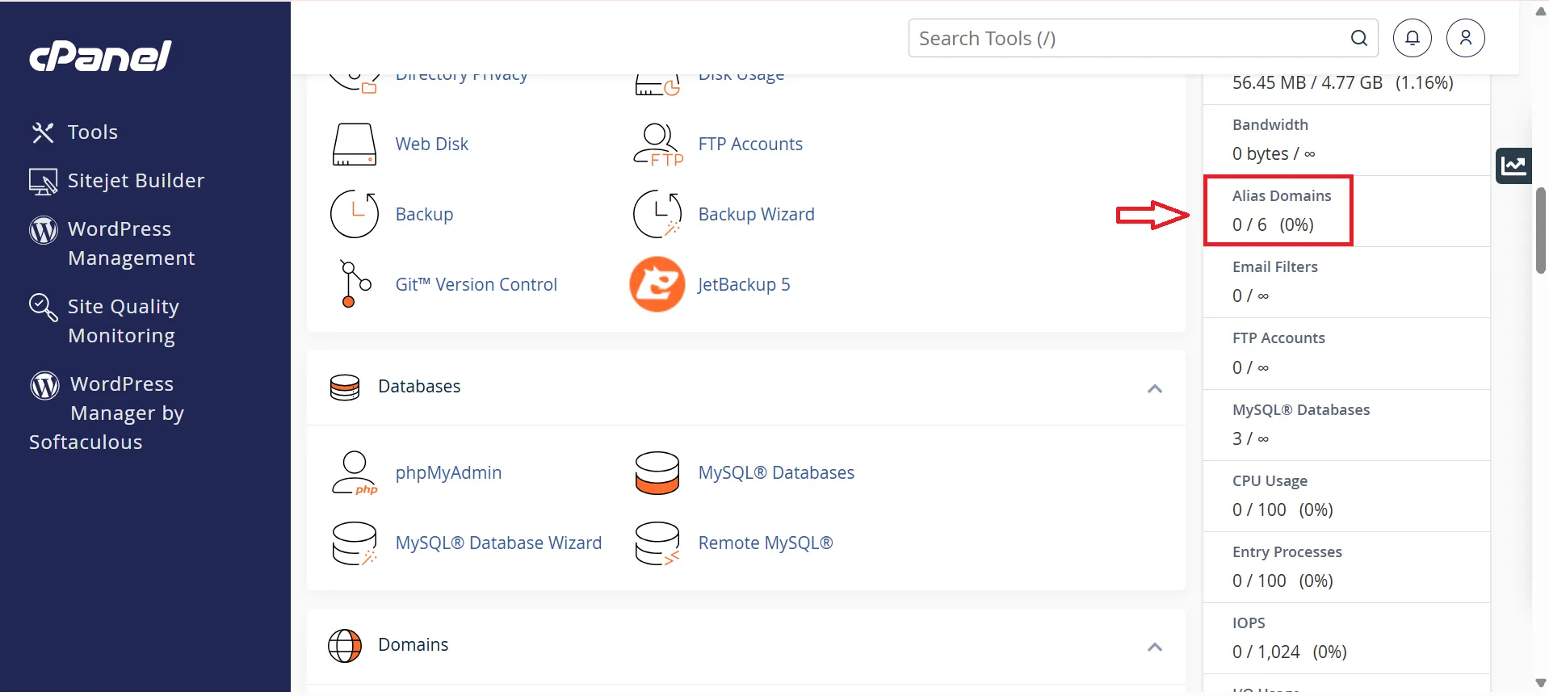Focus the Search Tools input field

(x=1131, y=38)
